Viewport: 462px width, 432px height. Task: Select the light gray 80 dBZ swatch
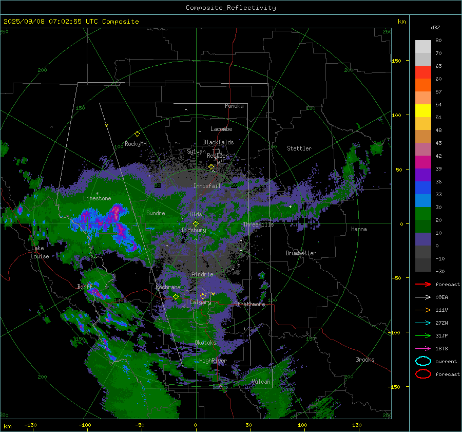(x=423, y=46)
